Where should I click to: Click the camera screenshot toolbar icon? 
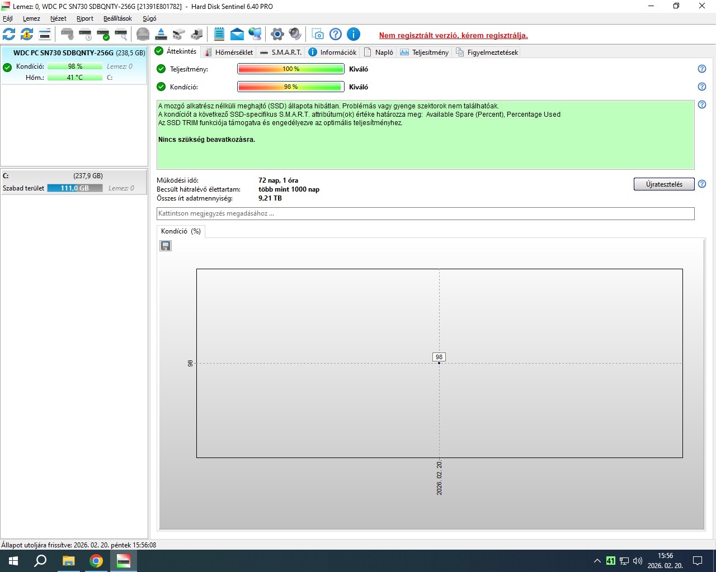(x=318, y=35)
